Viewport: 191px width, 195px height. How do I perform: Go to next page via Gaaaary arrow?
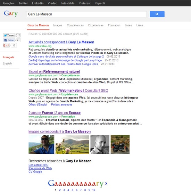(x=106, y=184)
